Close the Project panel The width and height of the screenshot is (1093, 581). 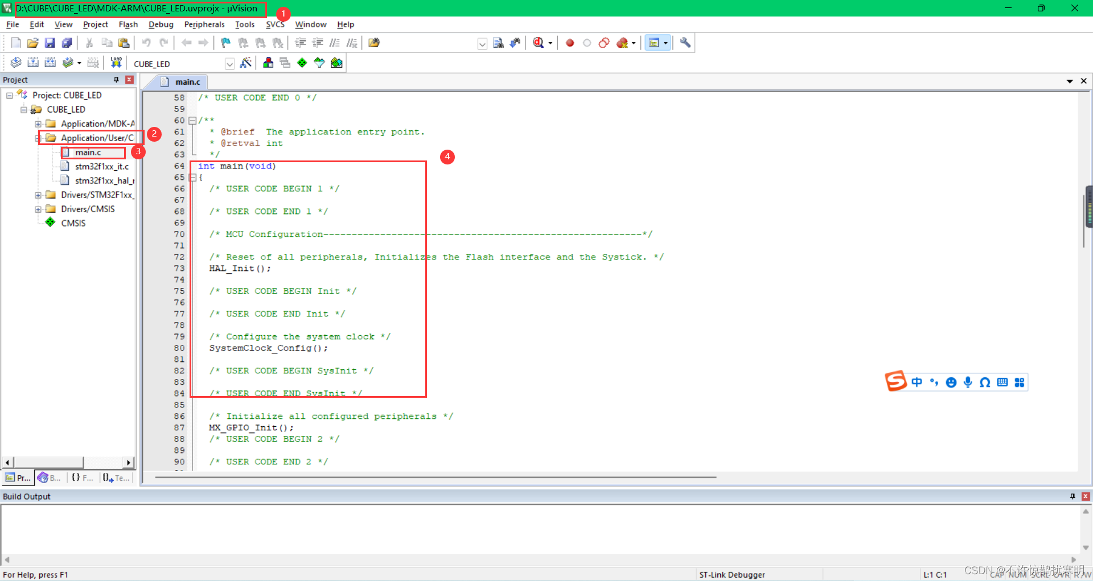pos(129,80)
